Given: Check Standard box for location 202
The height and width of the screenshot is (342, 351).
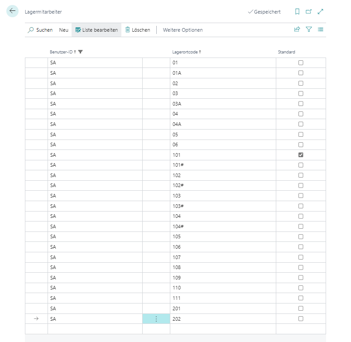Looking at the screenshot, I should [301, 319].
